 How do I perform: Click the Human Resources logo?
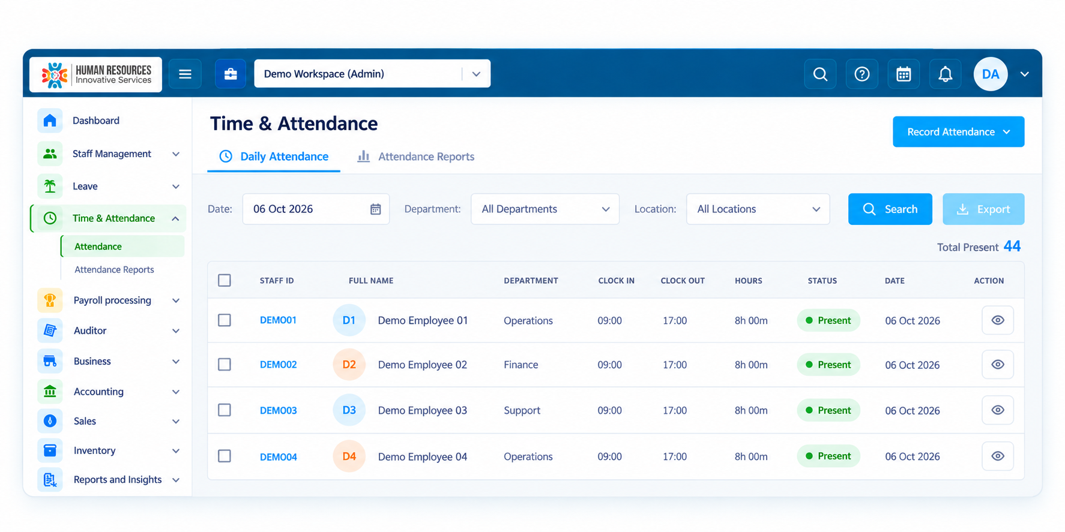coord(96,74)
